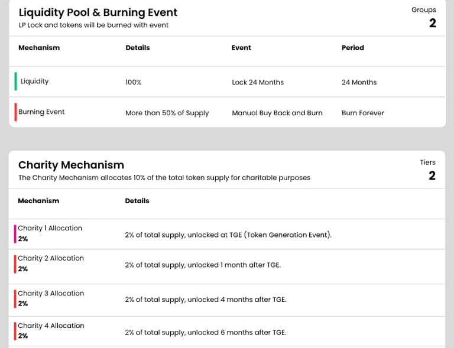Click the Period column header
454x348 pixels.
pyautogui.click(x=353, y=48)
